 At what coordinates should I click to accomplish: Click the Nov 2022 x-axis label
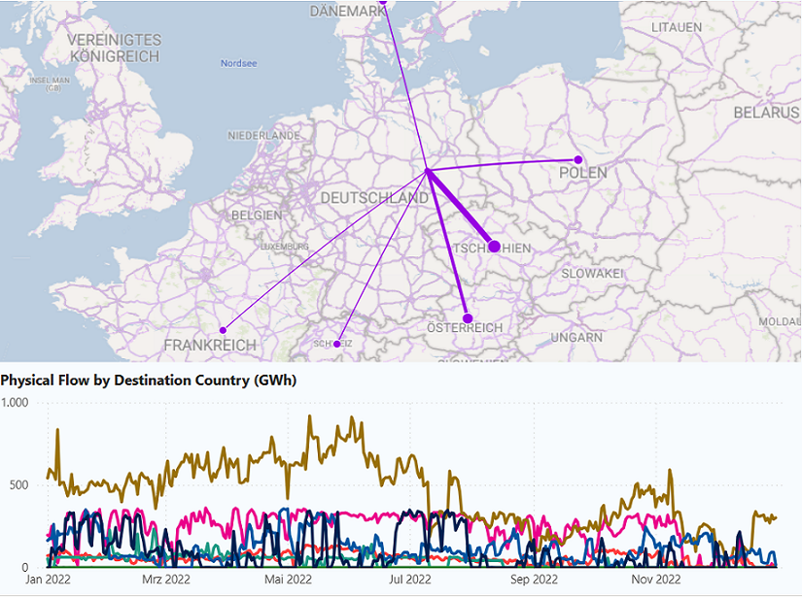coord(656,580)
